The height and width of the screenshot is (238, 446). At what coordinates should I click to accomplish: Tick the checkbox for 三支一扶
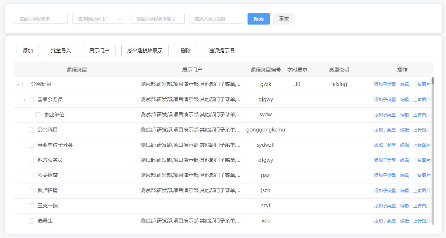pos(31,206)
